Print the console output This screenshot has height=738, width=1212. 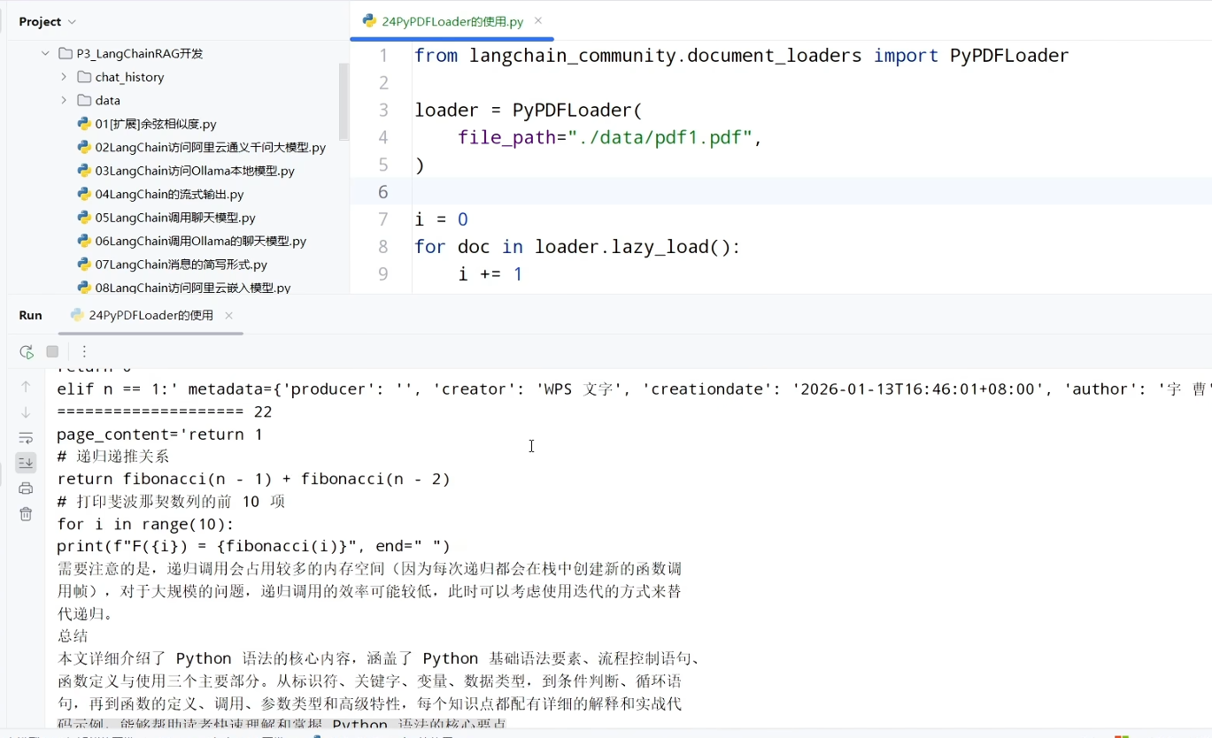coord(26,488)
